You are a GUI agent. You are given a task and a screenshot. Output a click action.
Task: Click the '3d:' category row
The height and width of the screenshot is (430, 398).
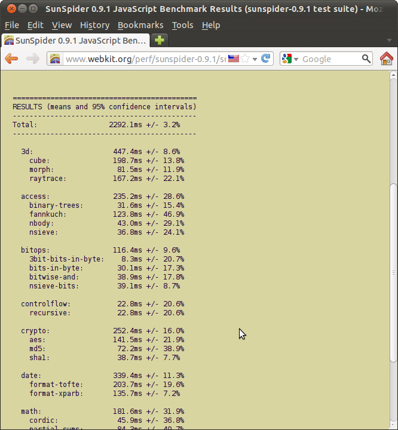tap(100, 152)
